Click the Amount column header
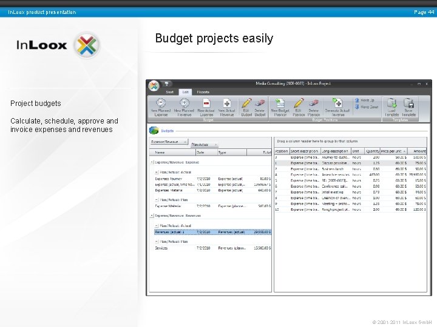437x327 pixels. 417,151
